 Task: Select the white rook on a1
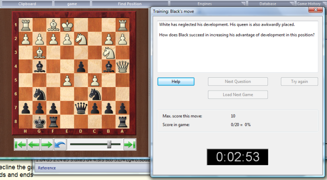[x=122, y=25]
